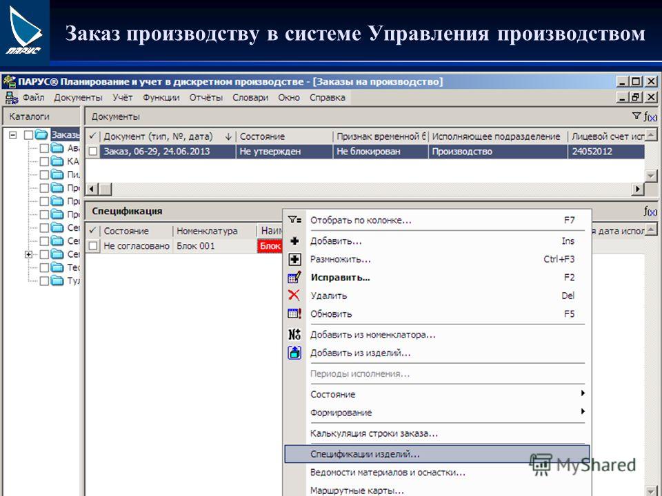This screenshot has height=496, width=662.
Task: Click the plus icon next to Добавить
Action: point(294,241)
